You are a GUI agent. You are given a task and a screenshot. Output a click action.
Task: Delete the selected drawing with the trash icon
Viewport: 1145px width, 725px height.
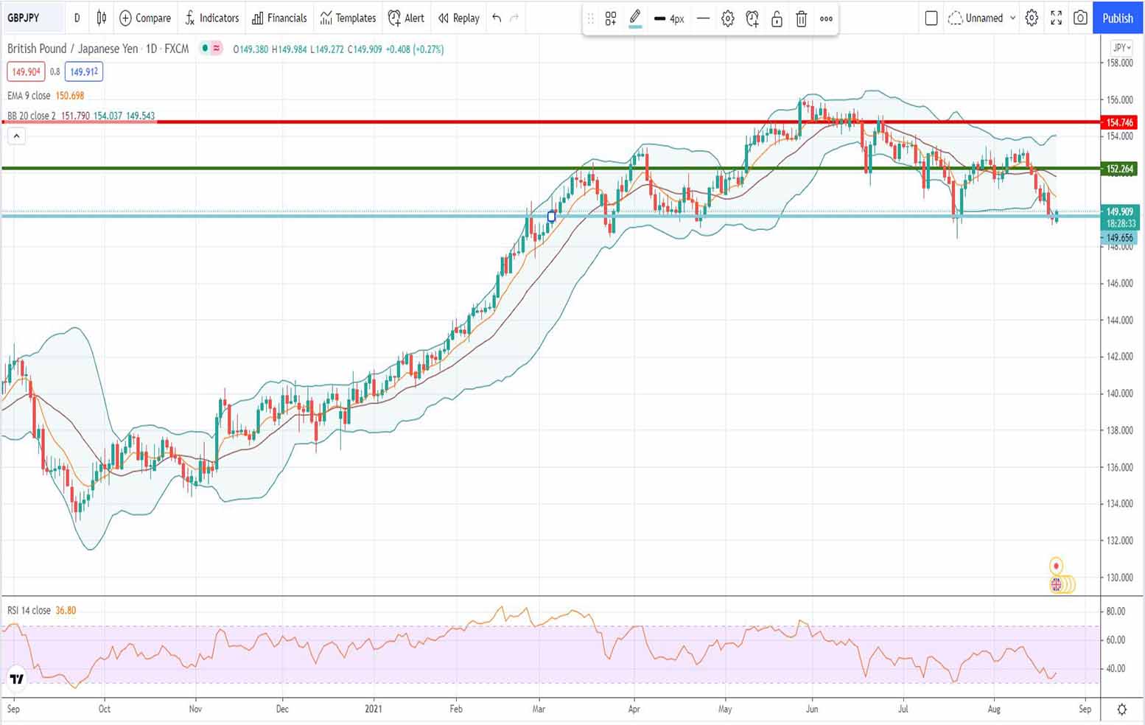(x=802, y=19)
